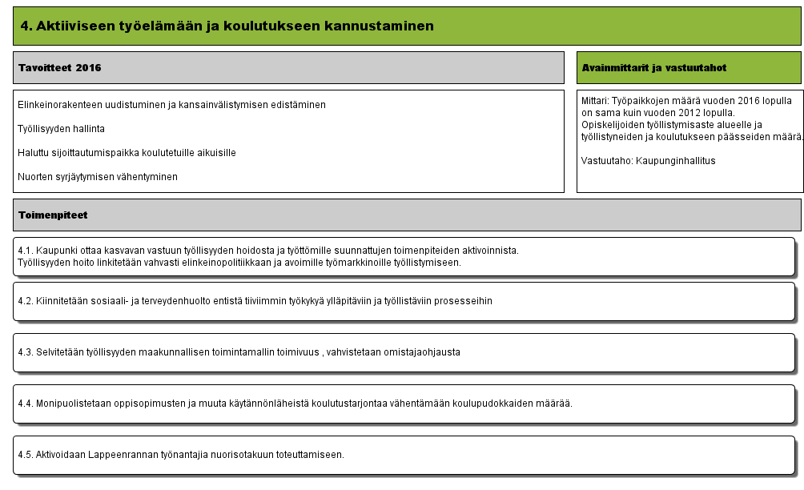Click 'on sama kuin vuoden 2012 lopulla' line

pos(658,113)
